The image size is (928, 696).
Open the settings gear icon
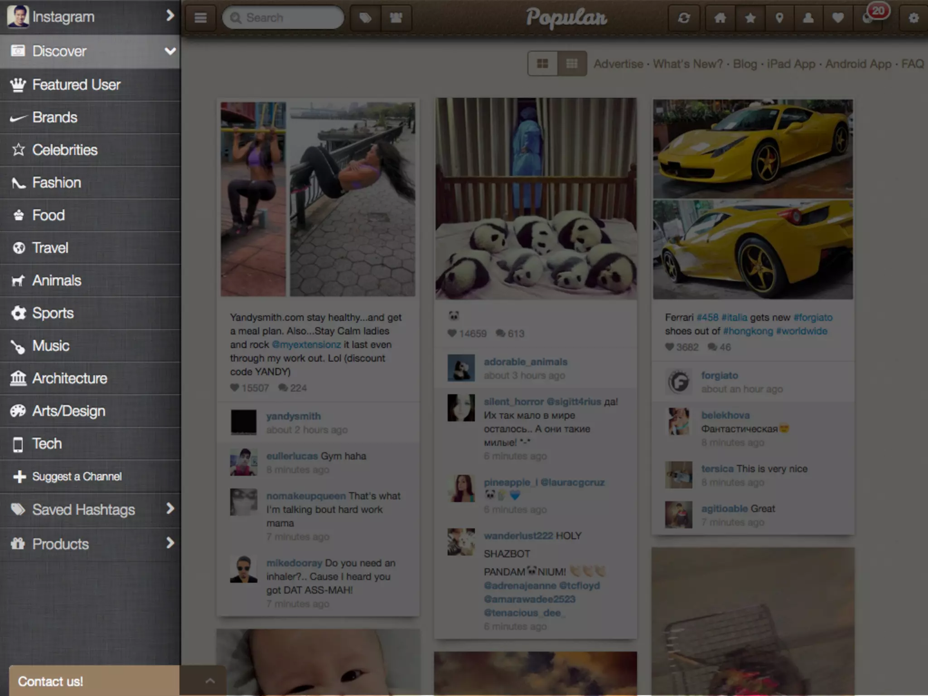point(913,18)
